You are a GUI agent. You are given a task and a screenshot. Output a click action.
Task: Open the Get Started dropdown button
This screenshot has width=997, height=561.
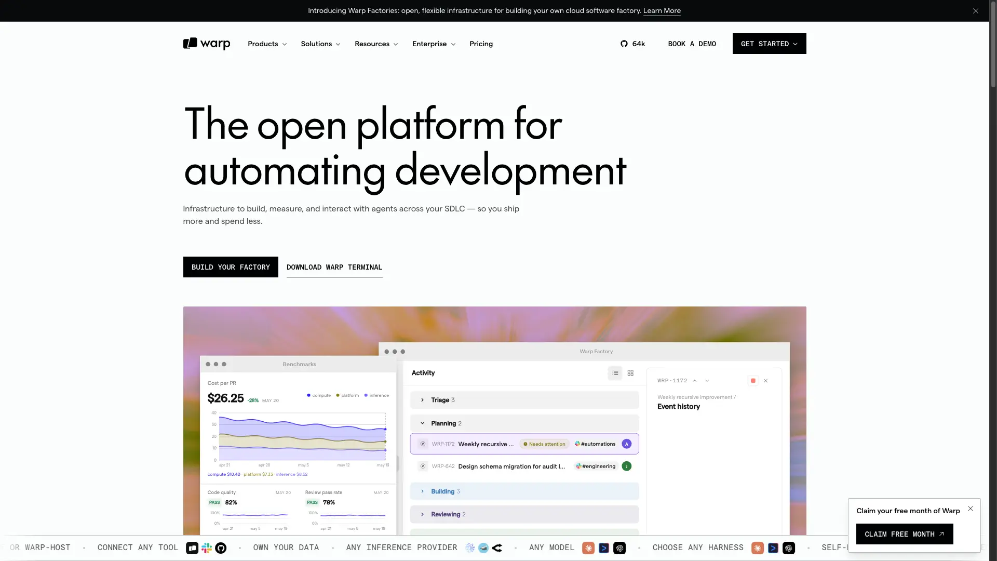tap(769, 44)
